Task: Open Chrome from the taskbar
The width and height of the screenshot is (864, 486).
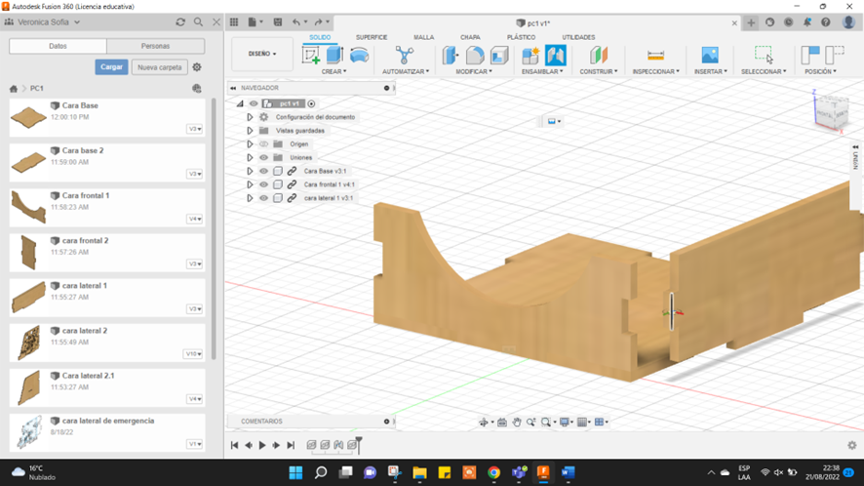Action: [493, 472]
